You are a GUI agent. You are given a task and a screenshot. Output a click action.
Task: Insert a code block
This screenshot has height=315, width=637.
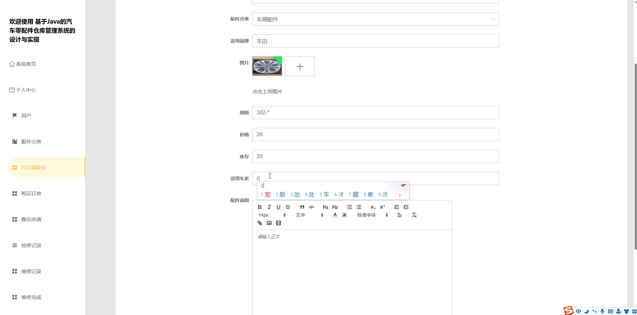(312, 207)
